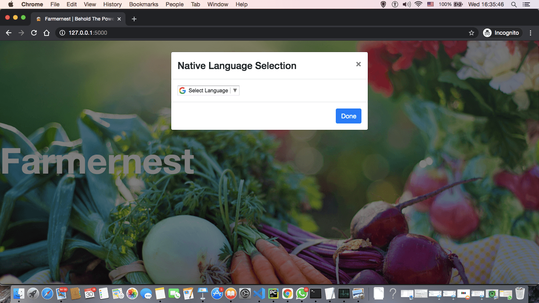The width and height of the screenshot is (539, 303).
Task: Open the Edit menu
Action: (x=72, y=4)
